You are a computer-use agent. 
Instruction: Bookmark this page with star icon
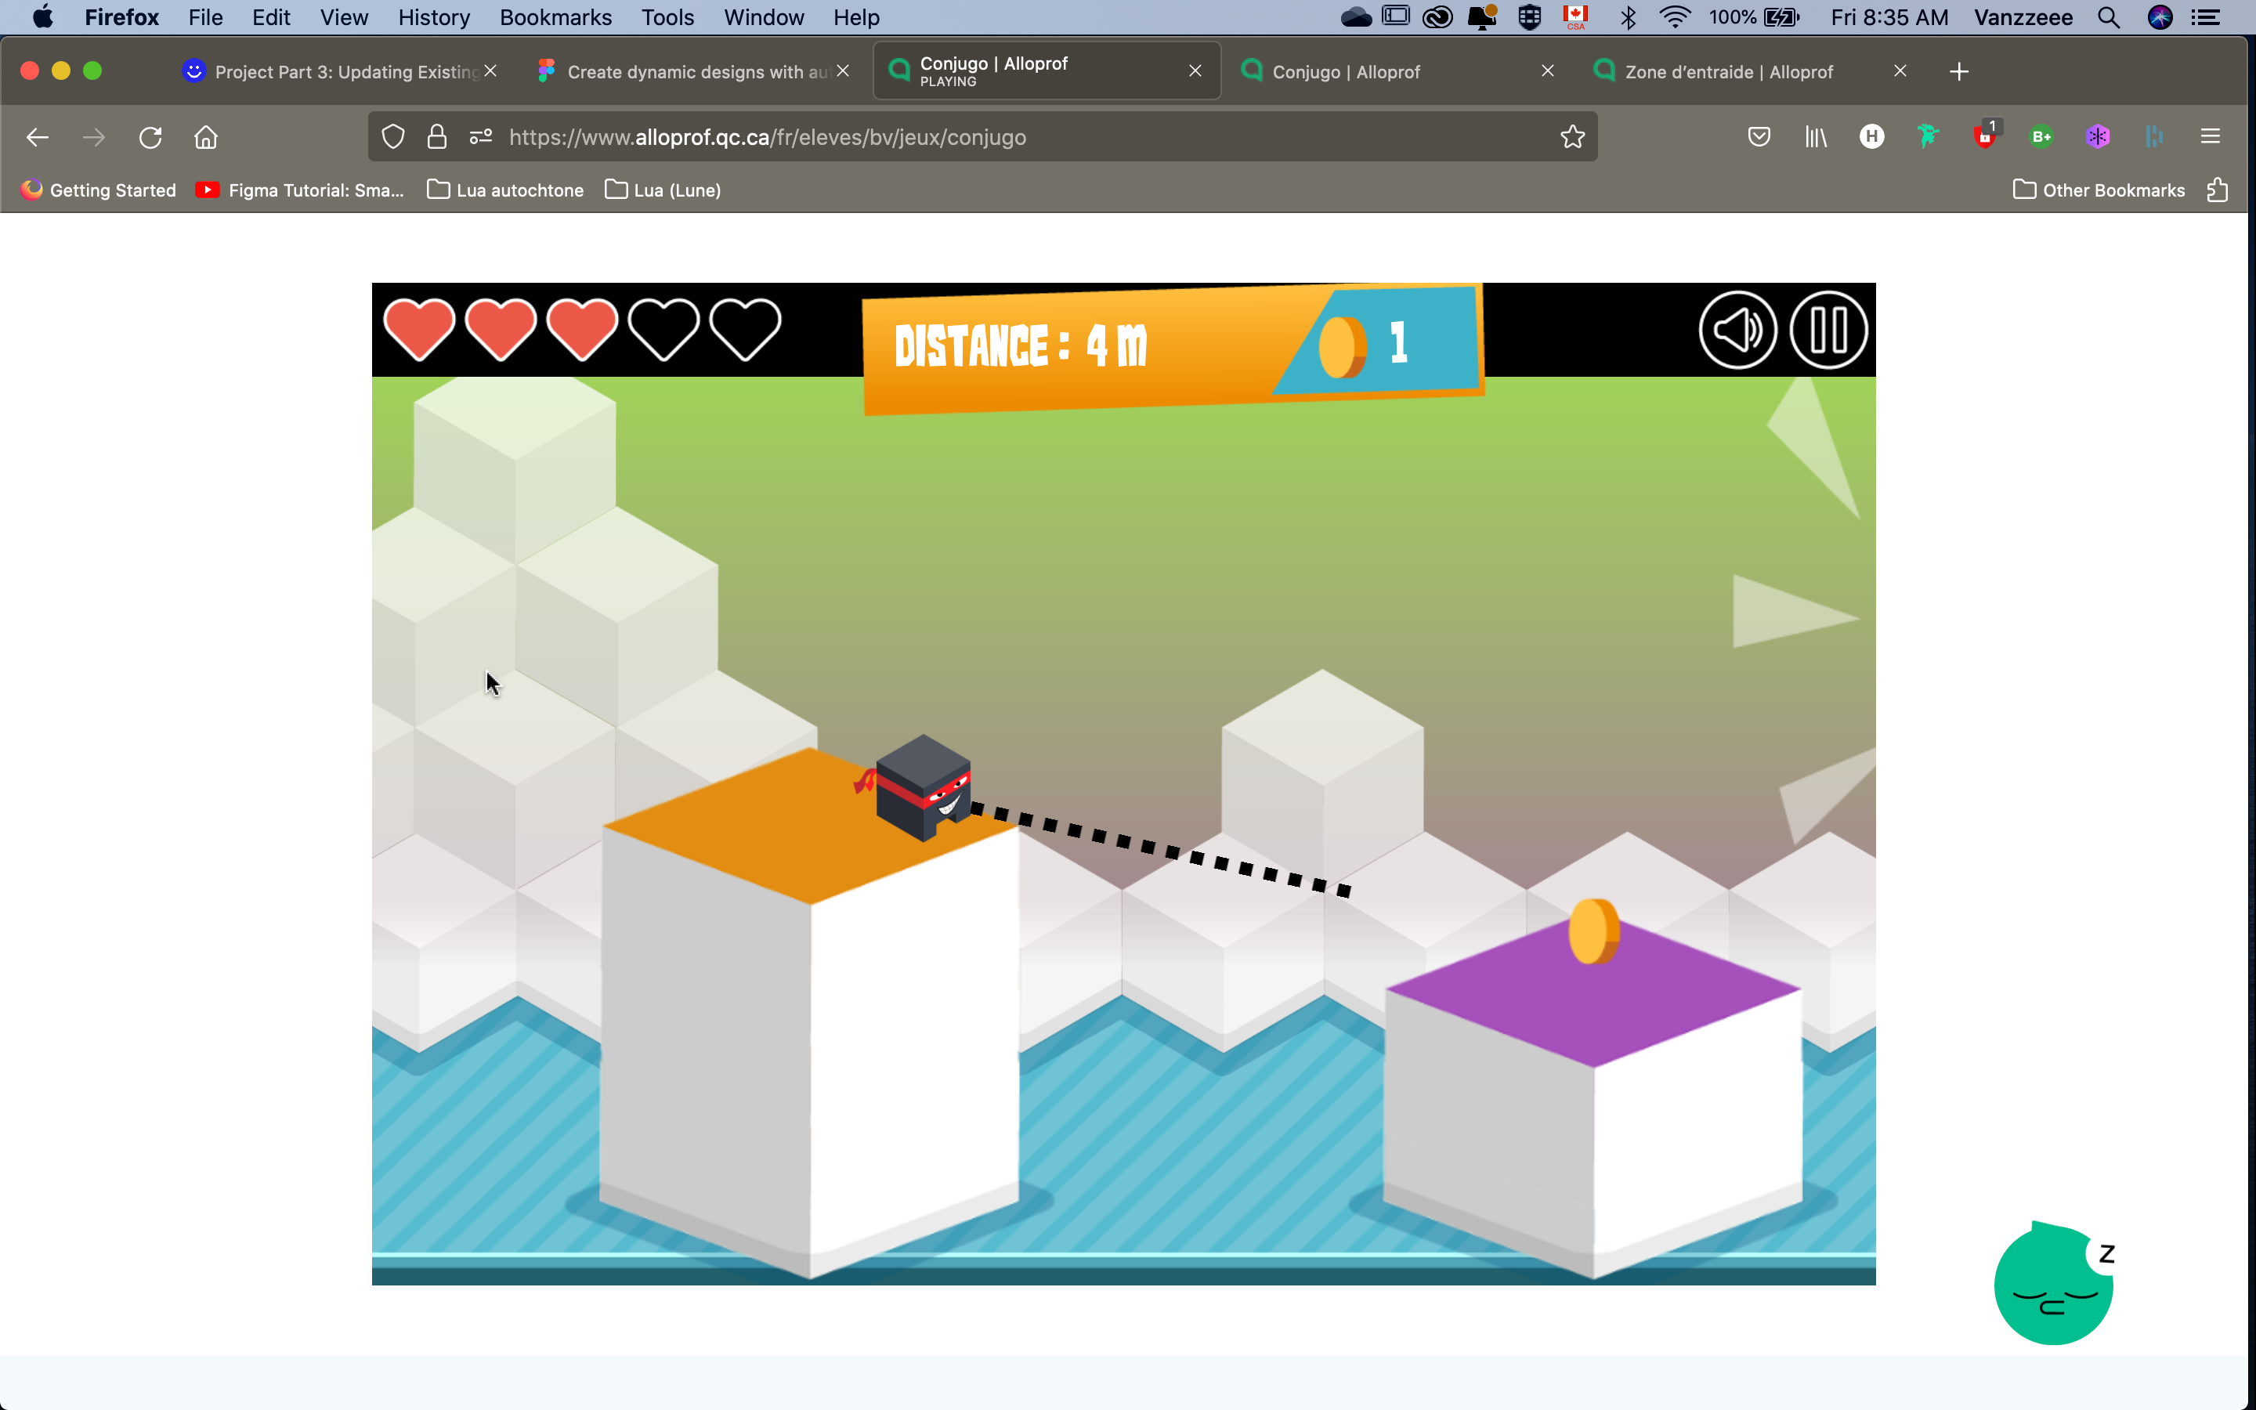(1571, 137)
